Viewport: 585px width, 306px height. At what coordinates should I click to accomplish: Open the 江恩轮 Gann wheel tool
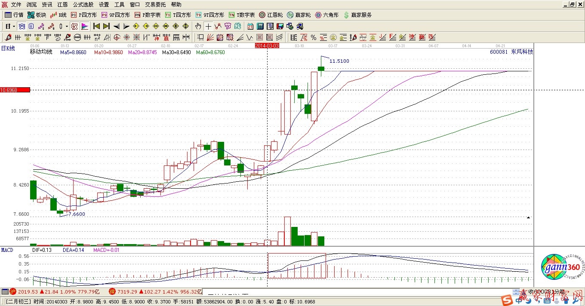270,15
